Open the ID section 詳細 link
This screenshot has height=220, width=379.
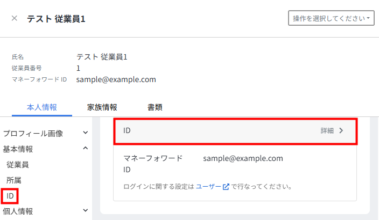pyautogui.click(x=327, y=130)
